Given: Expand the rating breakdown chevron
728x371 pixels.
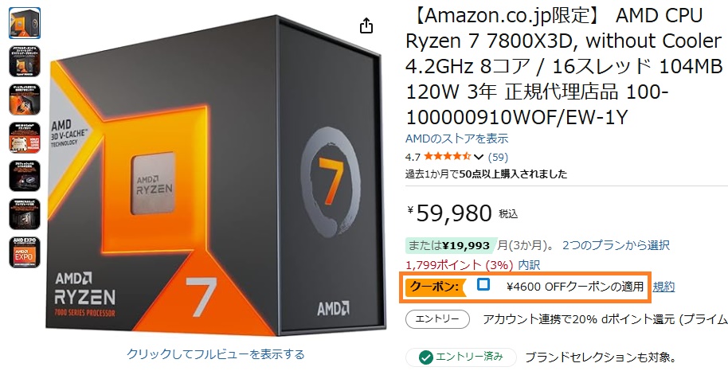Looking at the screenshot, I should click(x=479, y=157).
